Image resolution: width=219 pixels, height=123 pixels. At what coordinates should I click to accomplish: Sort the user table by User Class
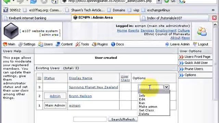[x=125, y=78]
